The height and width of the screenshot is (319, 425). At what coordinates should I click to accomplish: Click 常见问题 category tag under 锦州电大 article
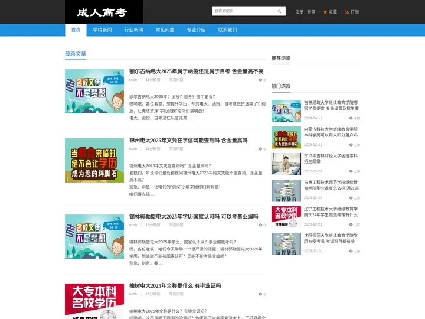[x=176, y=149]
